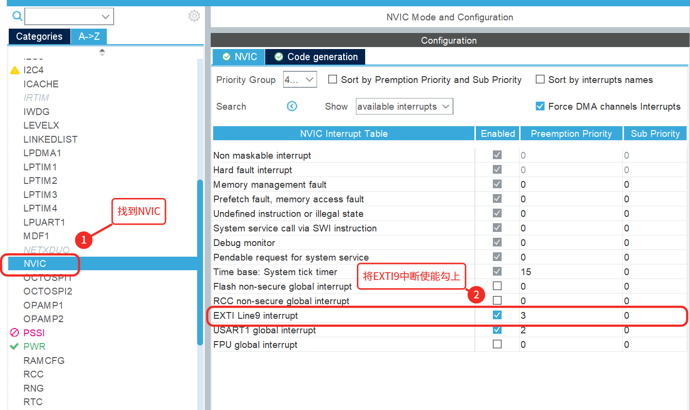This screenshot has height=410, width=690.
Task: Select LPTIM2 in the list
Action: point(40,180)
